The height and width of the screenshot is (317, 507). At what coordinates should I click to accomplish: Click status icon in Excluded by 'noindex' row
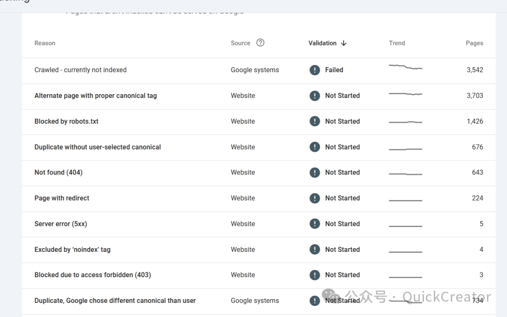(315, 250)
